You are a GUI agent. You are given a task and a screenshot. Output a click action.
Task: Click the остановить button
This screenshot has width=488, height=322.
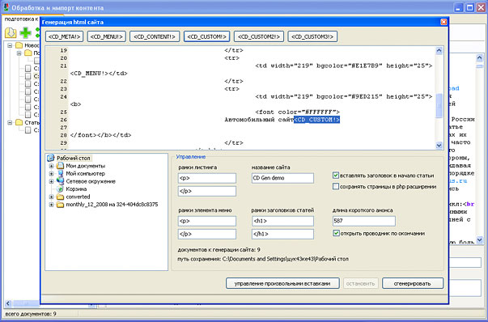360,283
